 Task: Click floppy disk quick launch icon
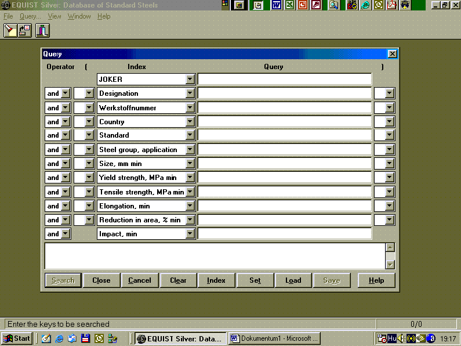point(85,338)
